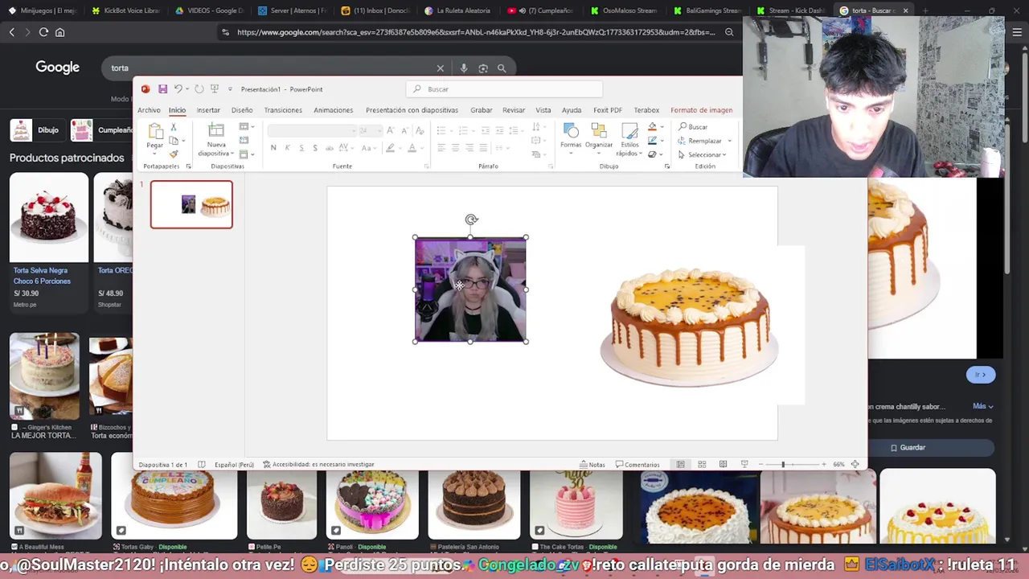The image size is (1029, 579).
Task: Click Nueva diapositiva icon
Action: point(216,132)
